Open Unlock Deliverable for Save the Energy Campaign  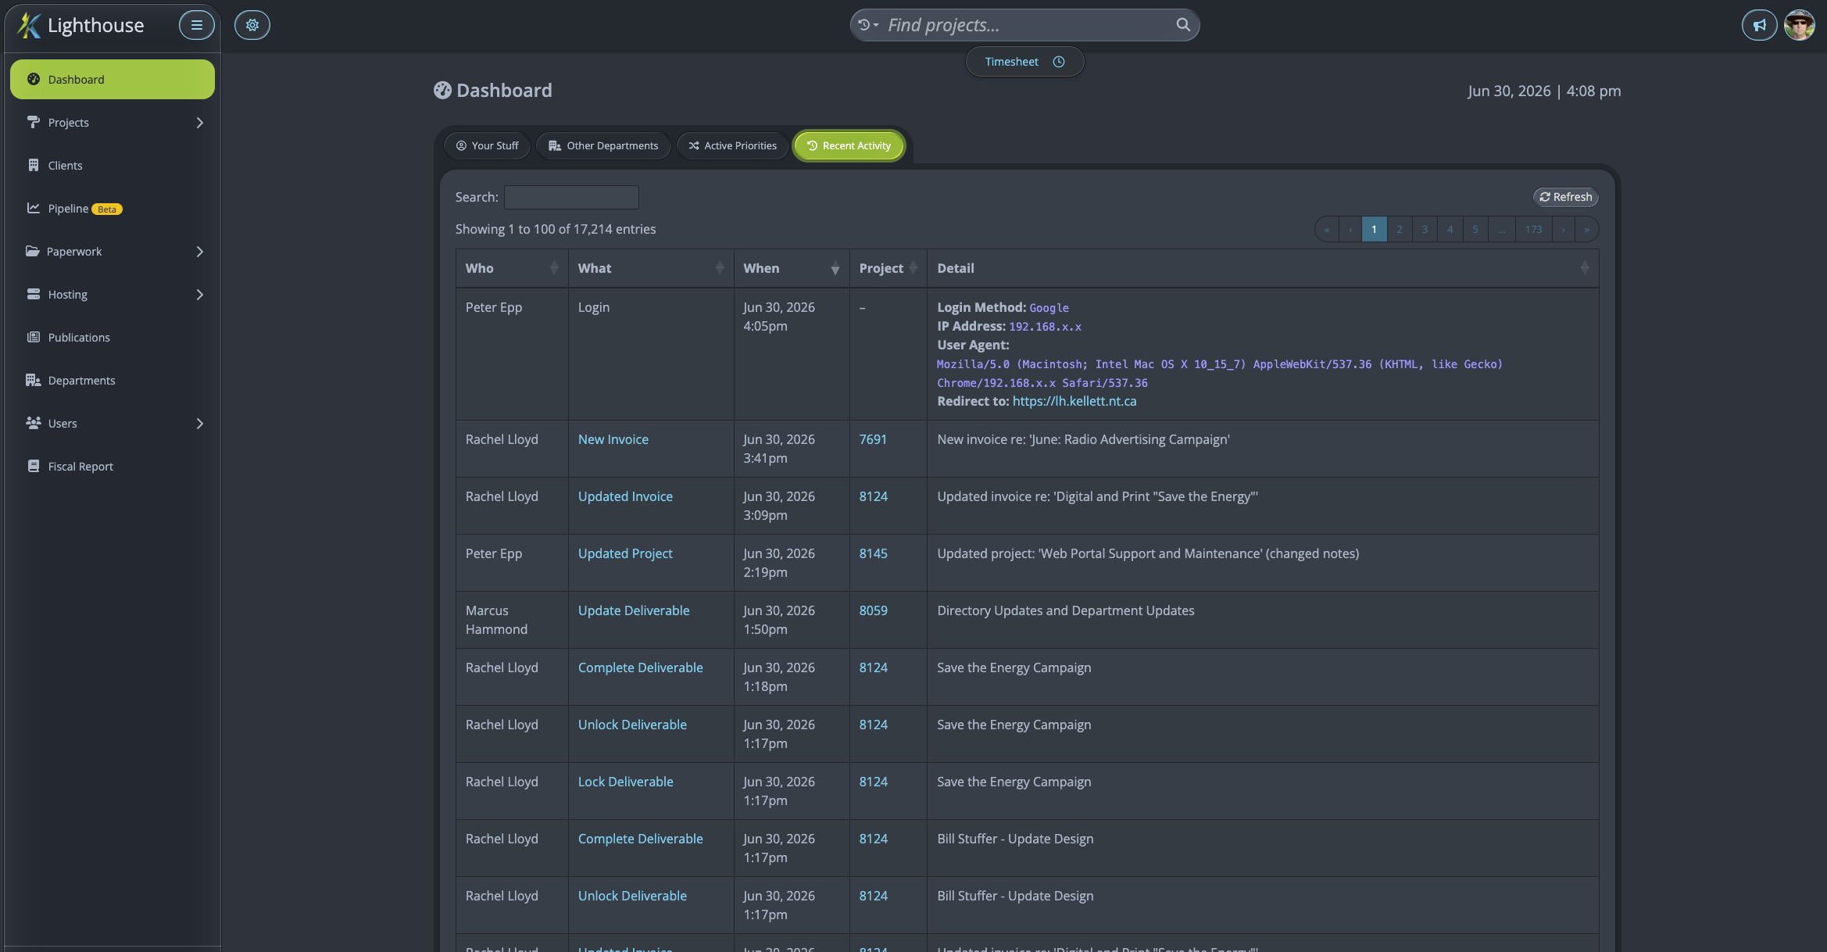tap(632, 725)
